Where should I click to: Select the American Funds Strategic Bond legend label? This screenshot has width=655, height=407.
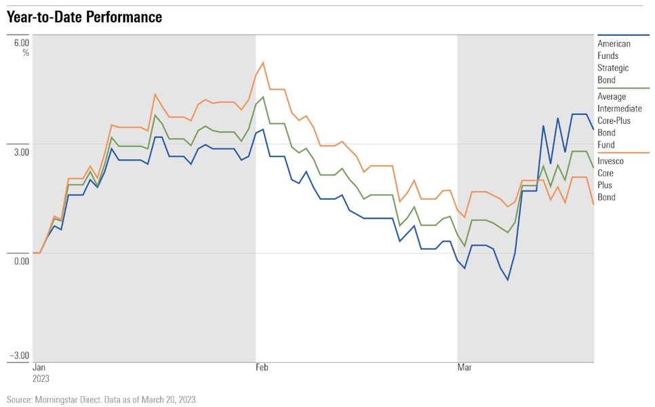coord(614,62)
